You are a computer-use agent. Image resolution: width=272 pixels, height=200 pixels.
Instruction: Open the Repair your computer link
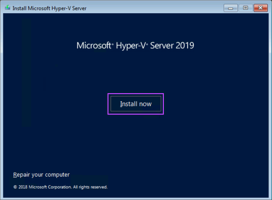[41, 175]
